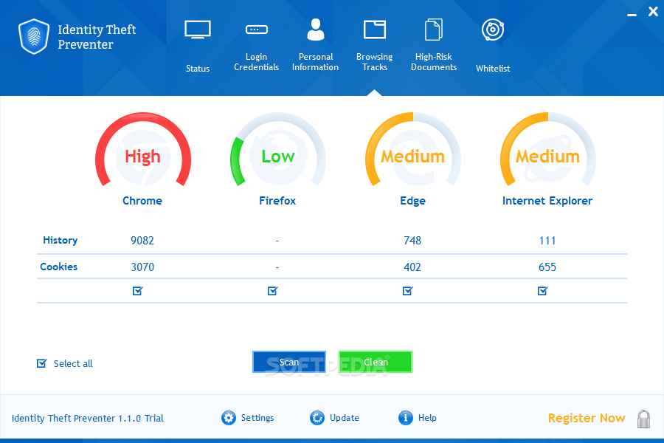The height and width of the screenshot is (443, 664).
Task: Click the Help info icon
Action: (x=406, y=418)
